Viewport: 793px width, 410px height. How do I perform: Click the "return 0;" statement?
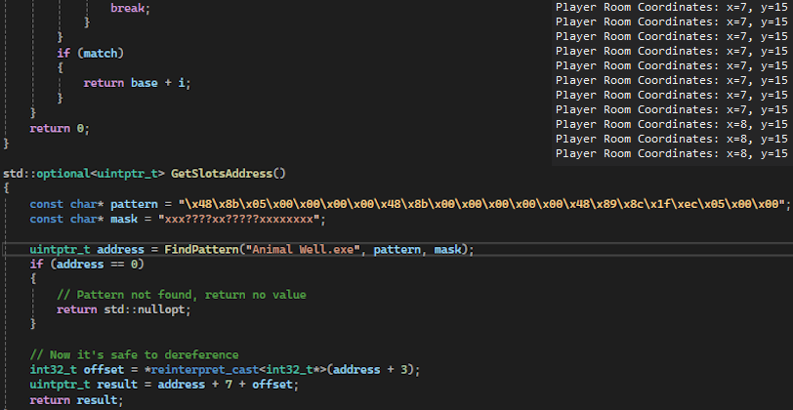pyautogui.click(x=59, y=128)
